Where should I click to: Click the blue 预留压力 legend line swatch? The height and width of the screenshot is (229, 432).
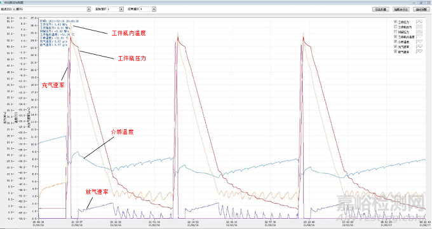pyautogui.click(x=419, y=32)
